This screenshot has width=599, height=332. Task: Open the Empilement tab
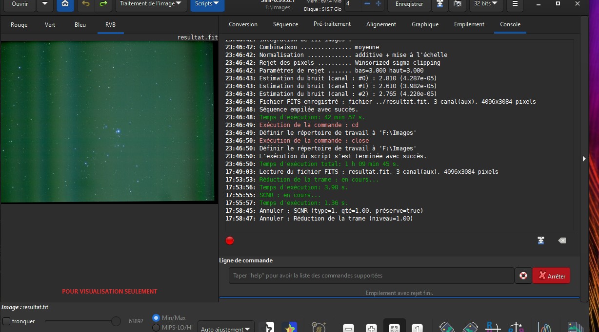click(x=469, y=24)
